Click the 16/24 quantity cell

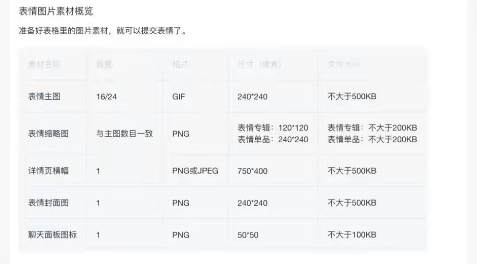coord(106,97)
